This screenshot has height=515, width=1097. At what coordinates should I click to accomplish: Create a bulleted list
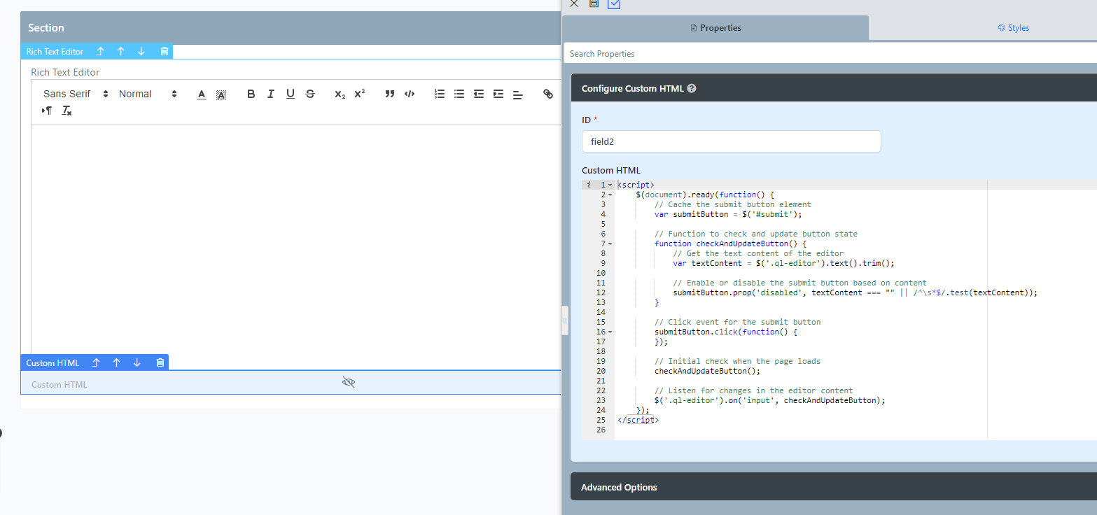(x=459, y=94)
